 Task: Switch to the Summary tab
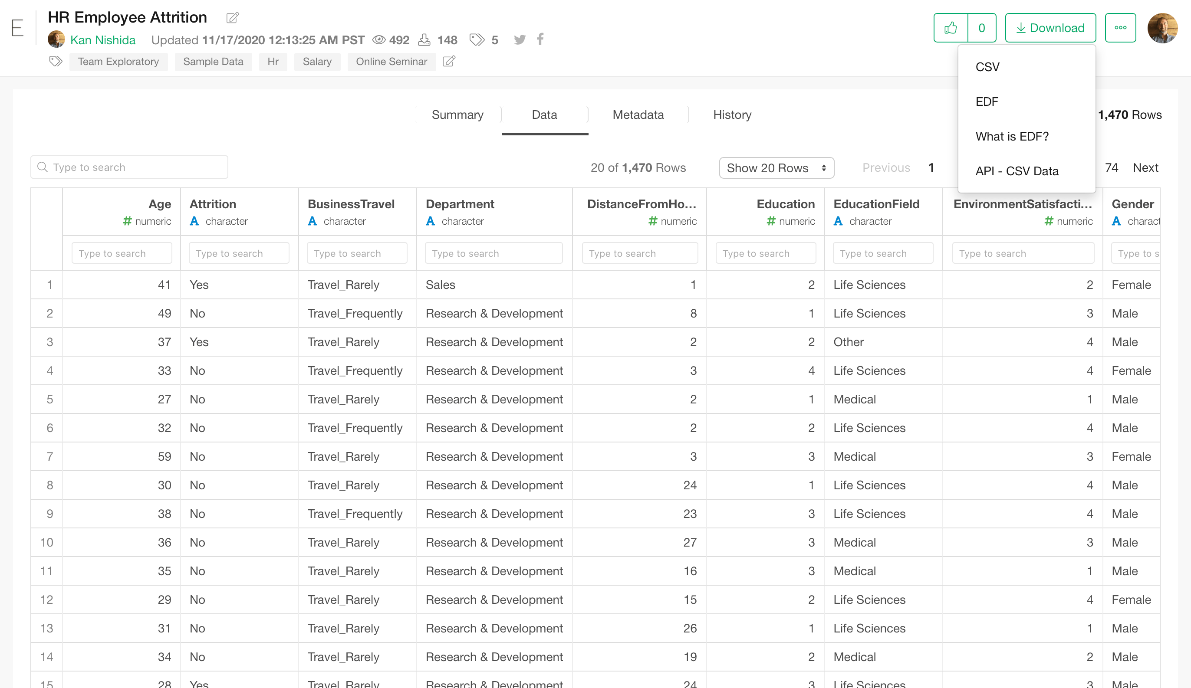(457, 115)
